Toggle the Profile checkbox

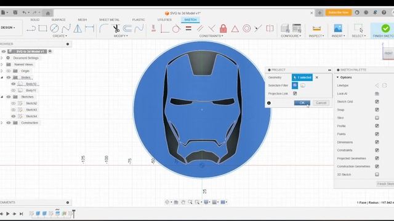pyautogui.click(x=377, y=126)
